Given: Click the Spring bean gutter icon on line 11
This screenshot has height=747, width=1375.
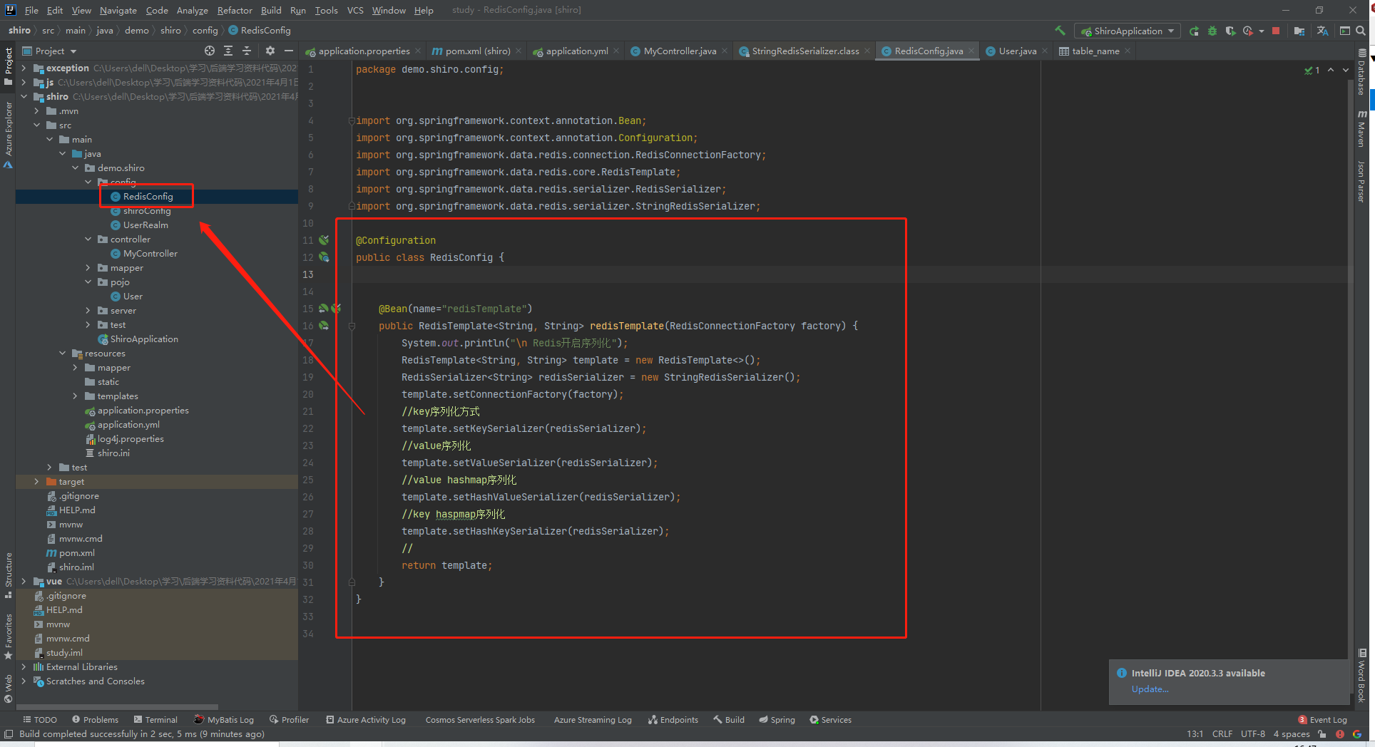Looking at the screenshot, I should click(x=324, y=240).
